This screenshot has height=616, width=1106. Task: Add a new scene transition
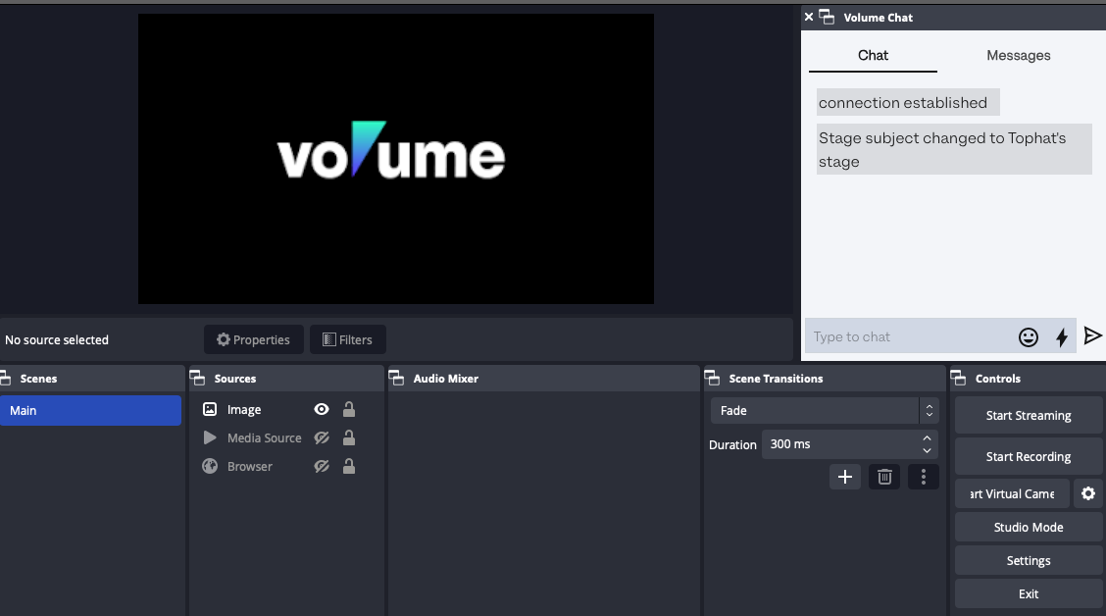(x=845, y=477)
